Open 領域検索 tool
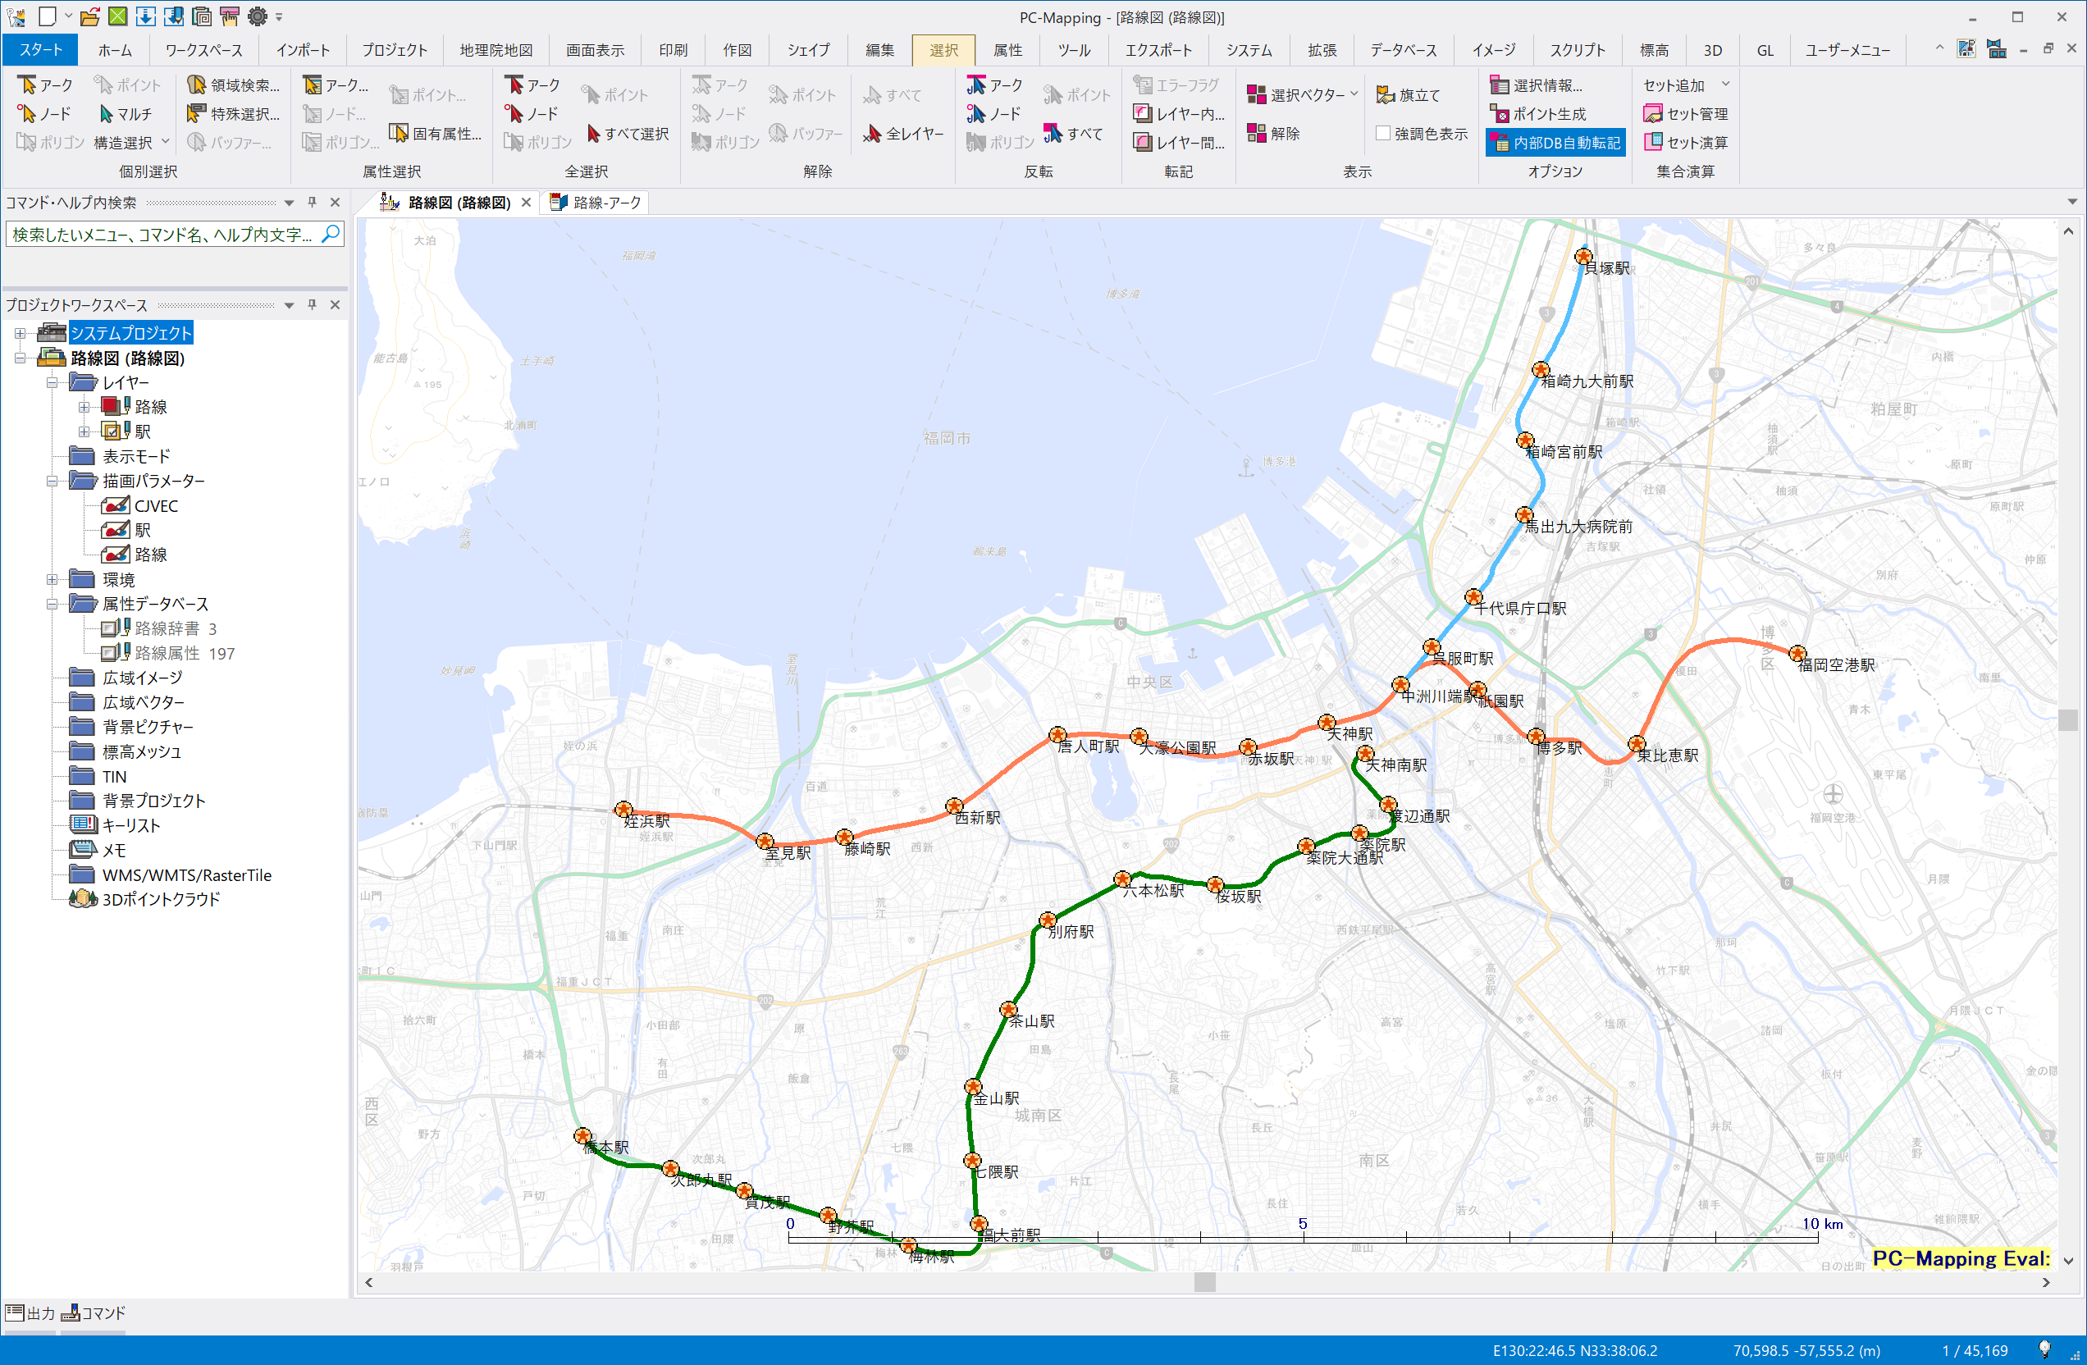Image resolution: width=2087 pixels, height=1365 pixels. pos(234,85)
